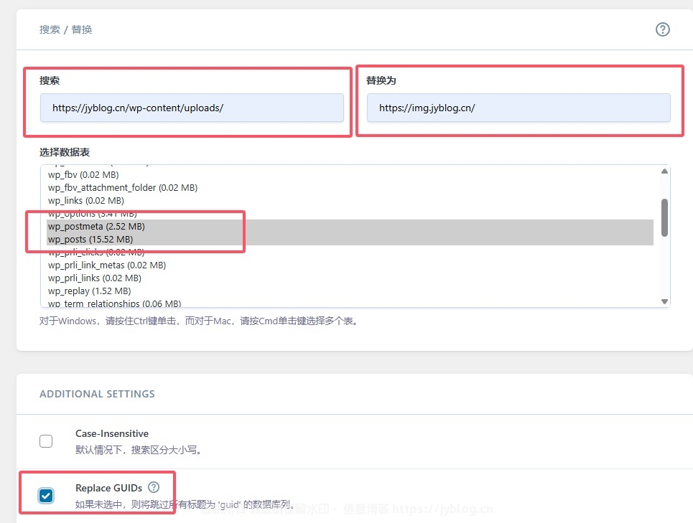Select wp_posts (15.52 MB) table
The width and height of the screenshot is (693, 523).
pyautogui.click(x=350, y=239)
